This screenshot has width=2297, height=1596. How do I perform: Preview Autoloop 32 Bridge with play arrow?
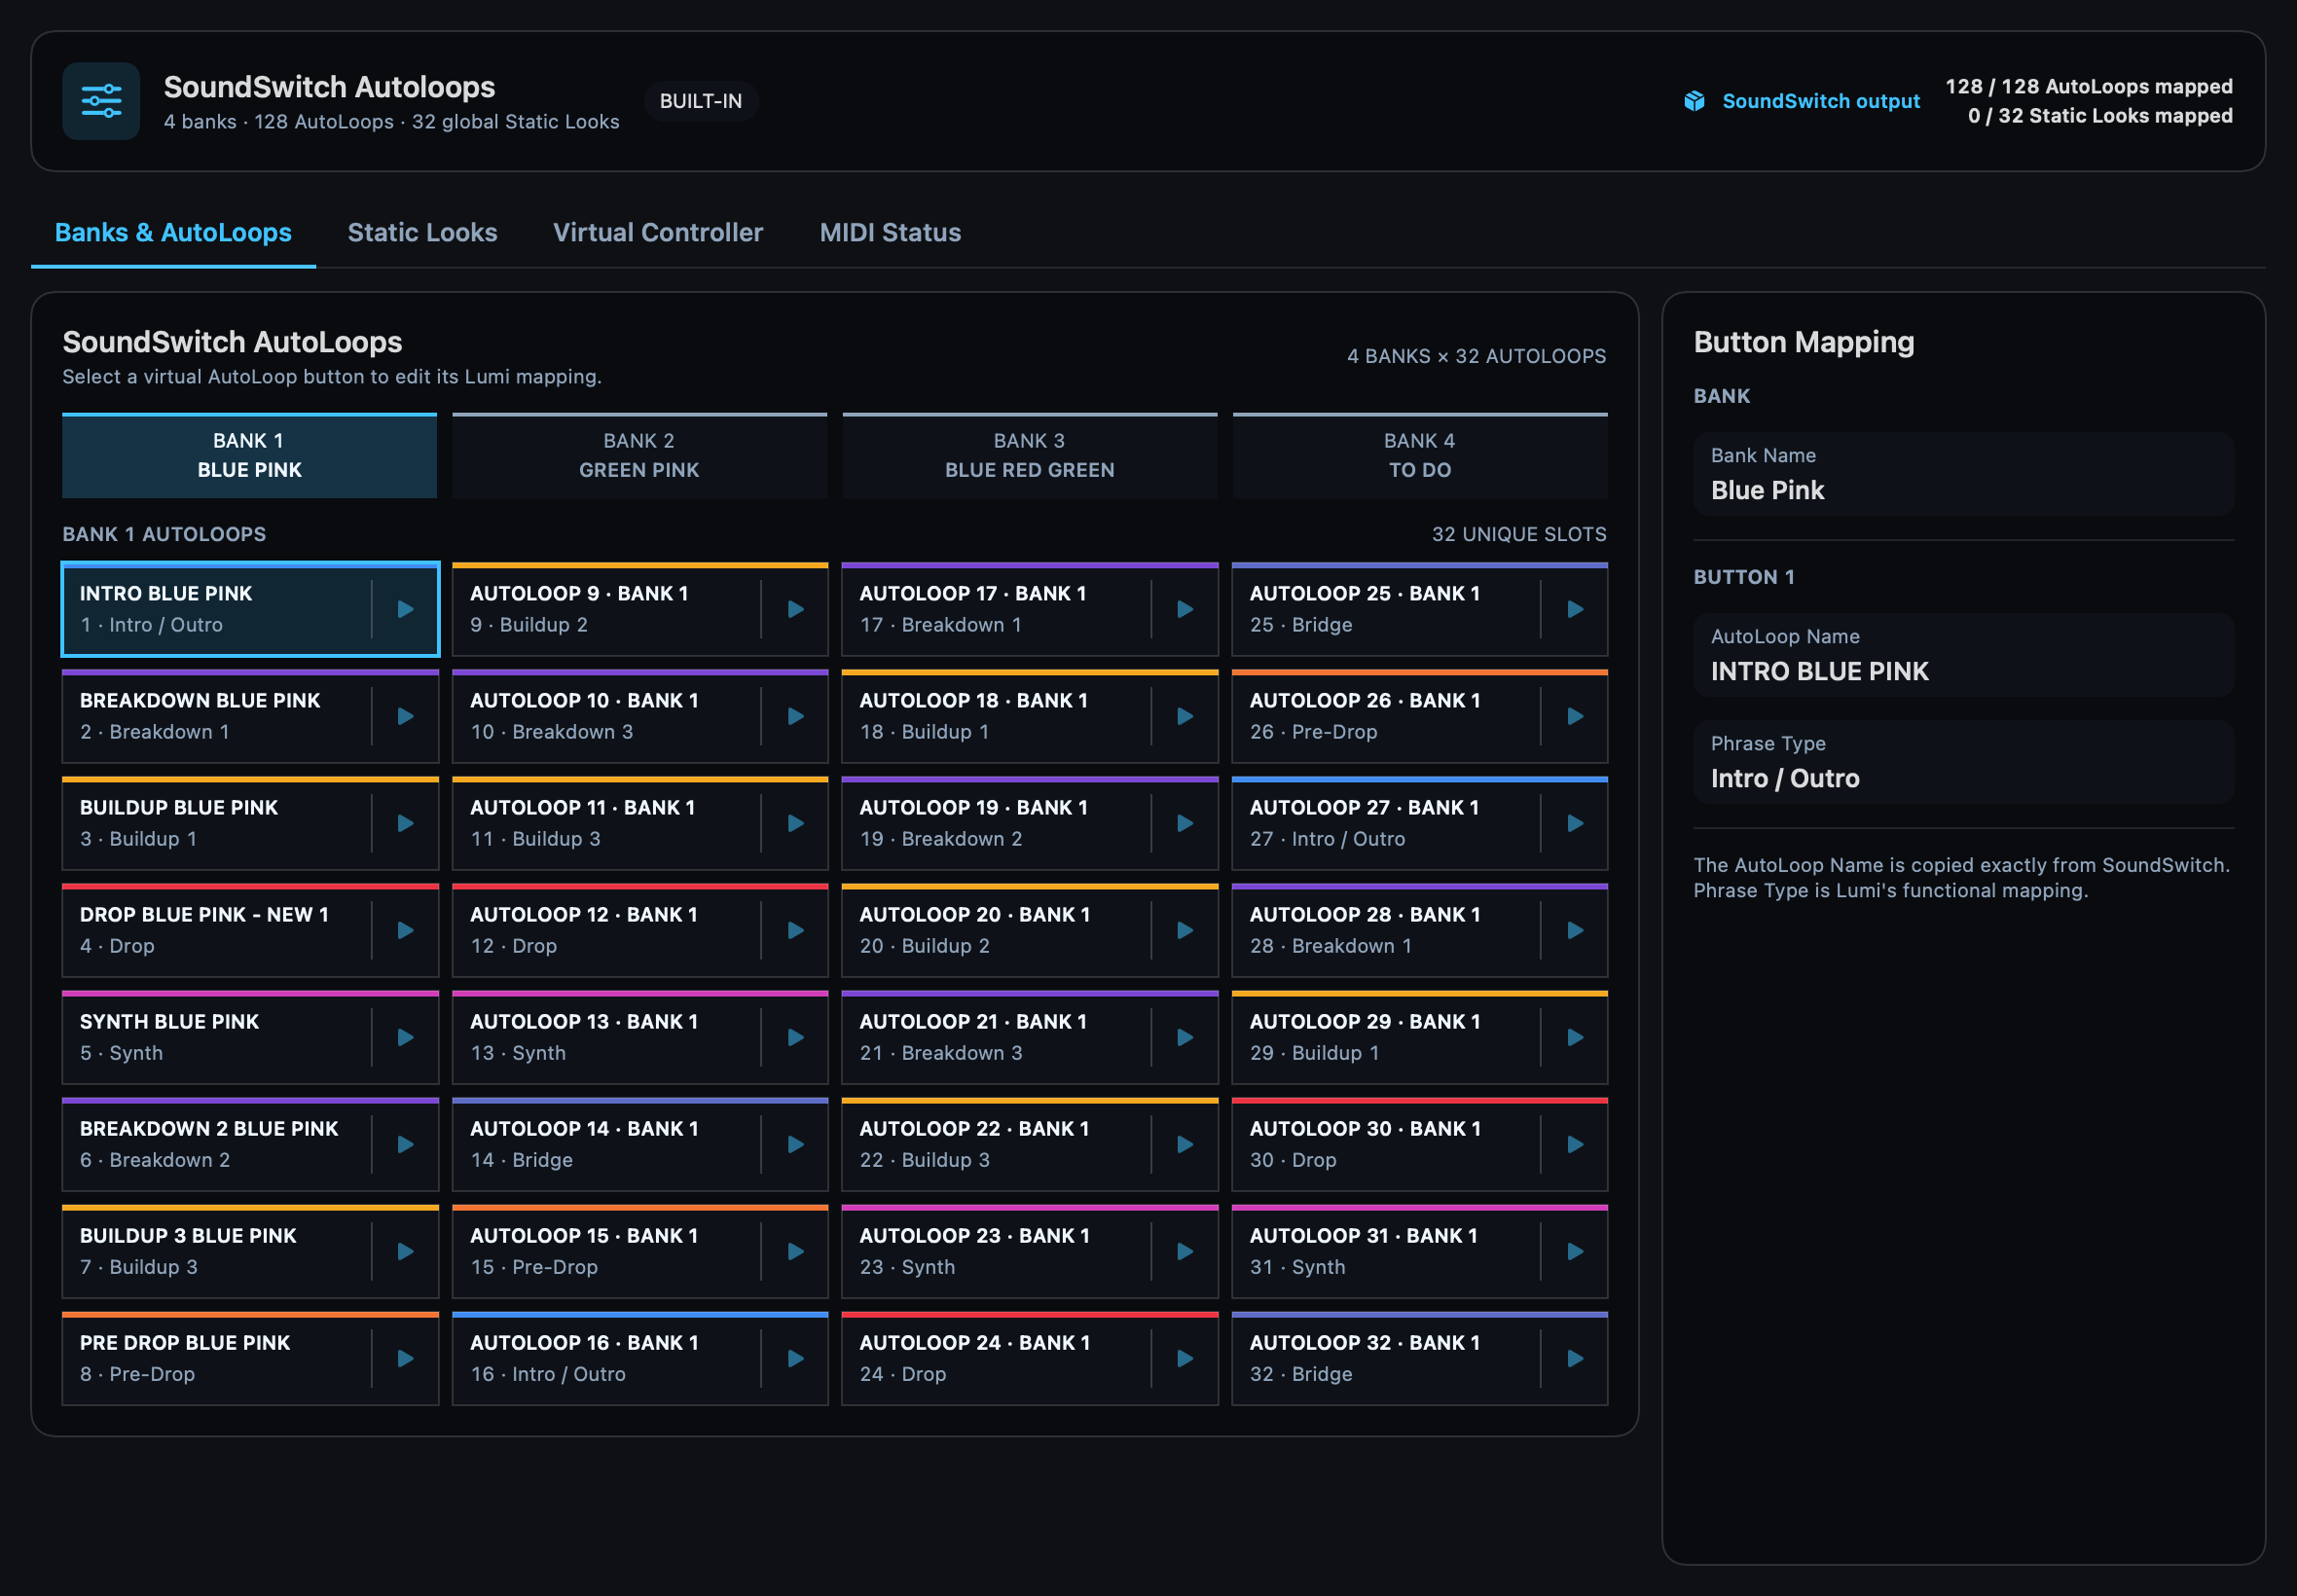[x=1575, y=1358]
